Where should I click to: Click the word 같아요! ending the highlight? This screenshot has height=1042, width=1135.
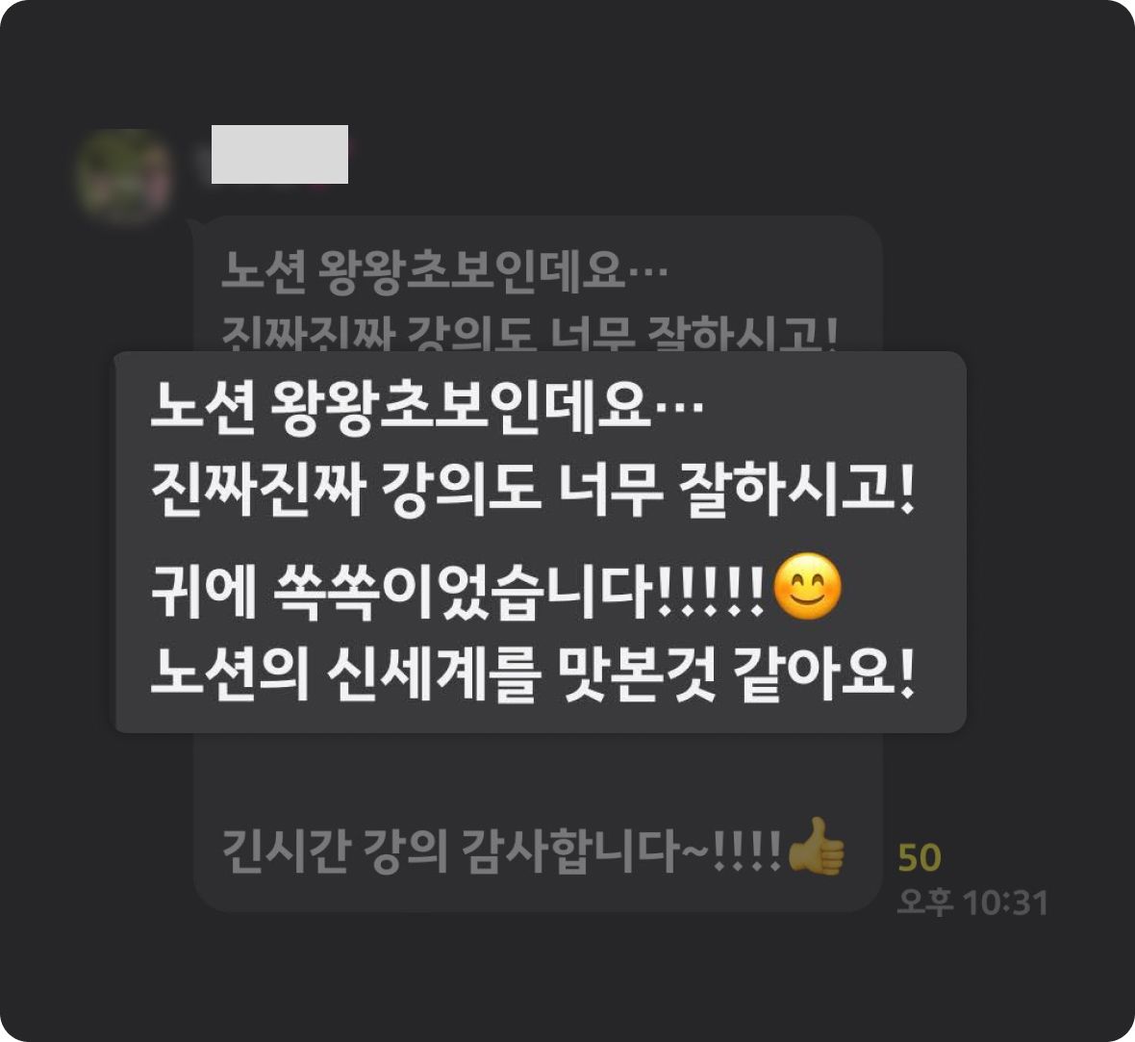[824, 674]
